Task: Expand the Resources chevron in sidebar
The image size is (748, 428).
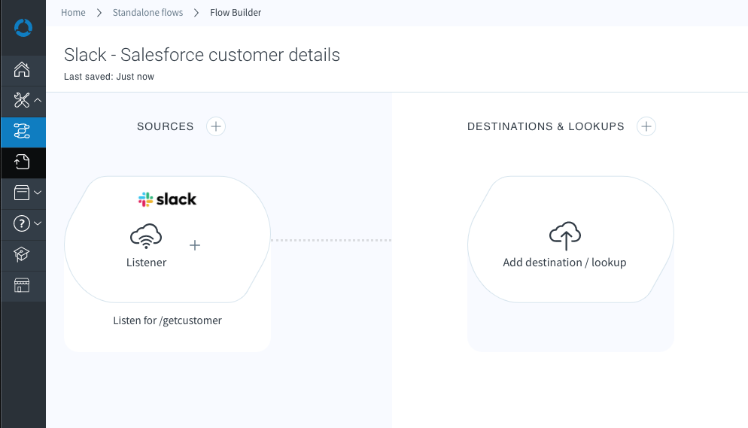Action: tap(38, 193)
